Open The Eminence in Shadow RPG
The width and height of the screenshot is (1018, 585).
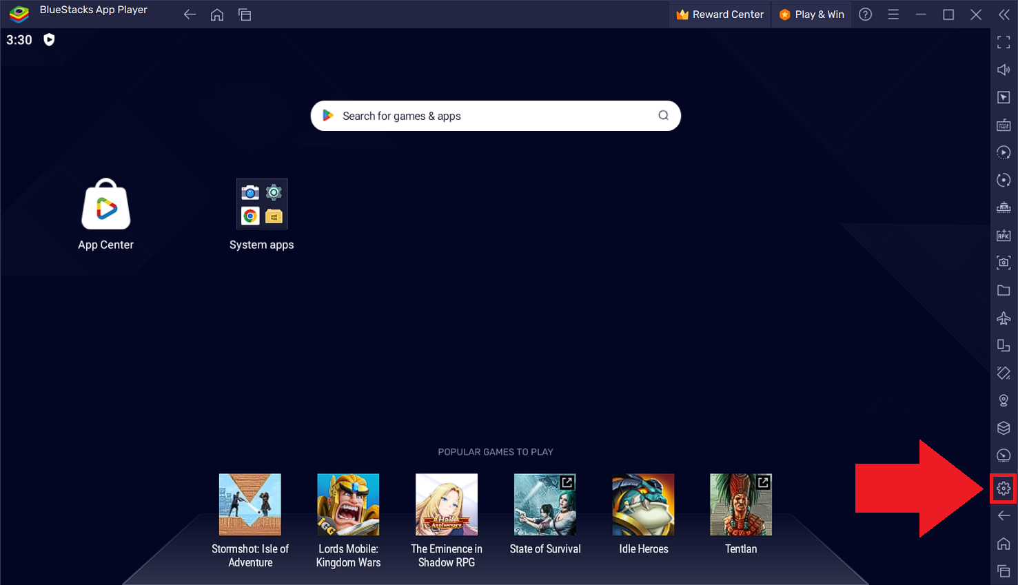447,521
